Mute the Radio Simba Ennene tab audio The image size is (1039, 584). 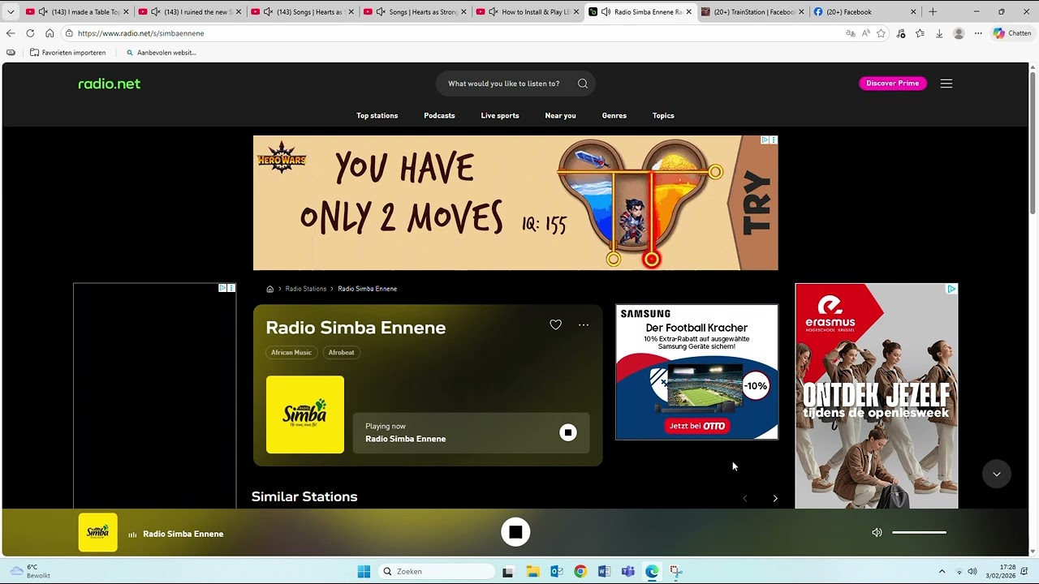tap(606, 11)
